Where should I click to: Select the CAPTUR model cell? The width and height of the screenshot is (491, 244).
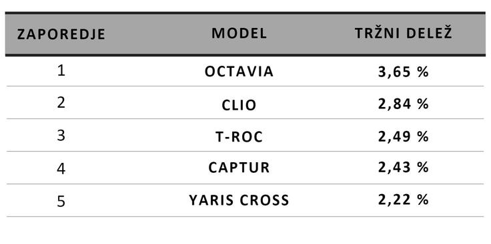click(x=239, y=168)
